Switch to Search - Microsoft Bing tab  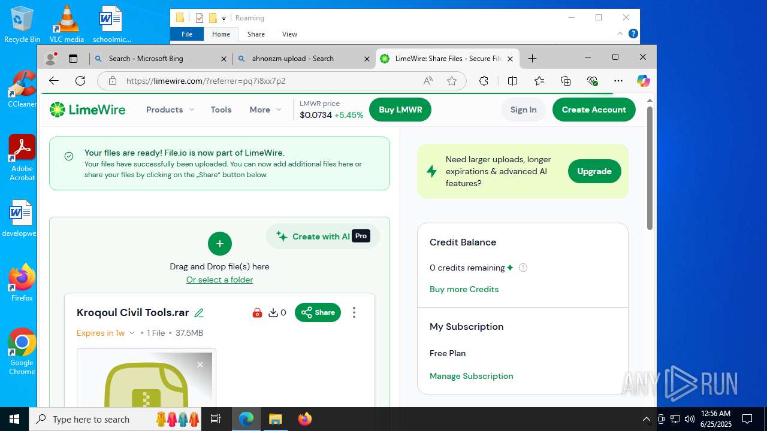pos(161,59)
